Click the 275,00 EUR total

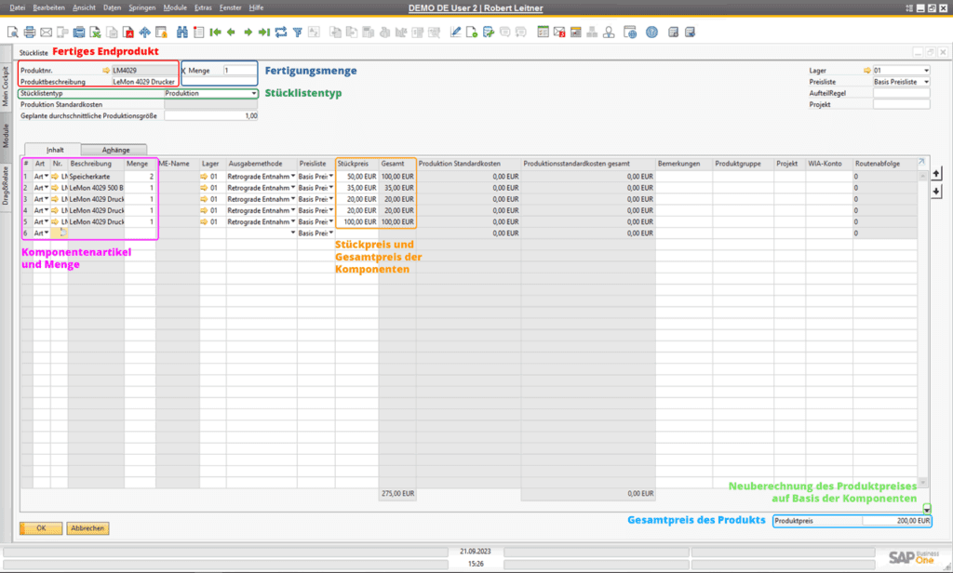(397, 493)
